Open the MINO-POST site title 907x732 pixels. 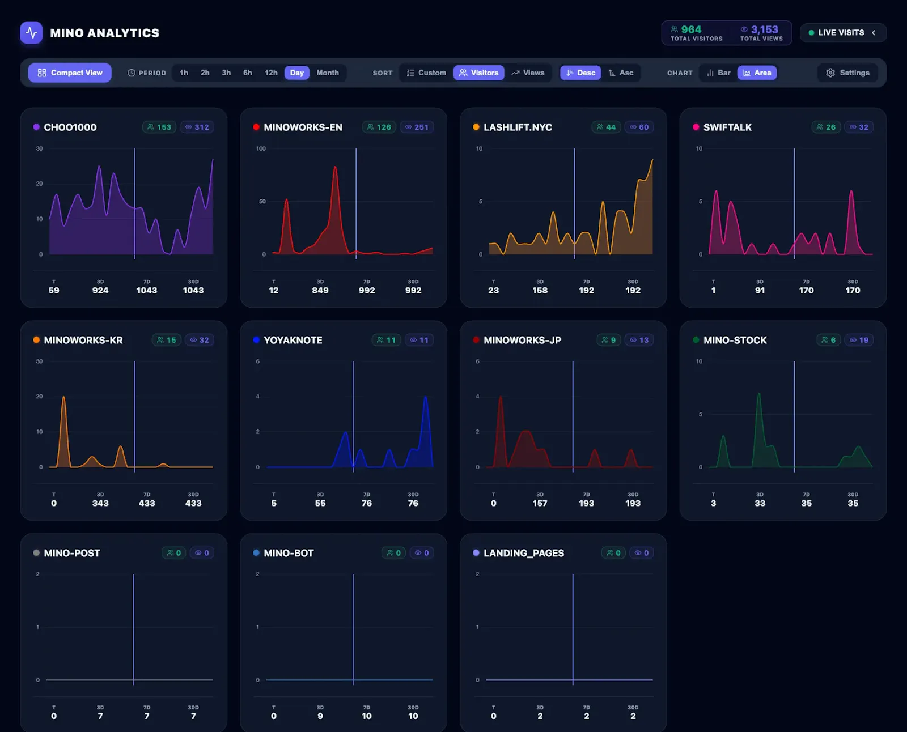click(x=72, y=553)
